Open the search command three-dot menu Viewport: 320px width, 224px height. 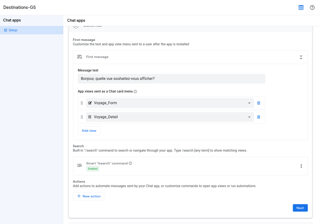coord(301,166)
